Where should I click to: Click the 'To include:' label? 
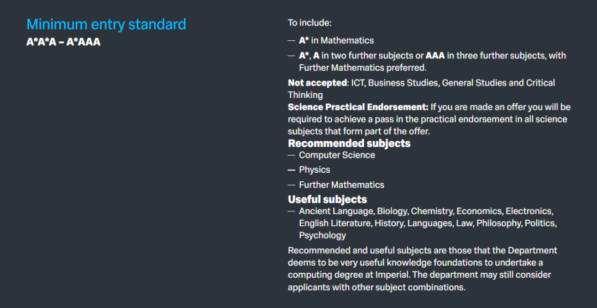[x=310, y=23]
